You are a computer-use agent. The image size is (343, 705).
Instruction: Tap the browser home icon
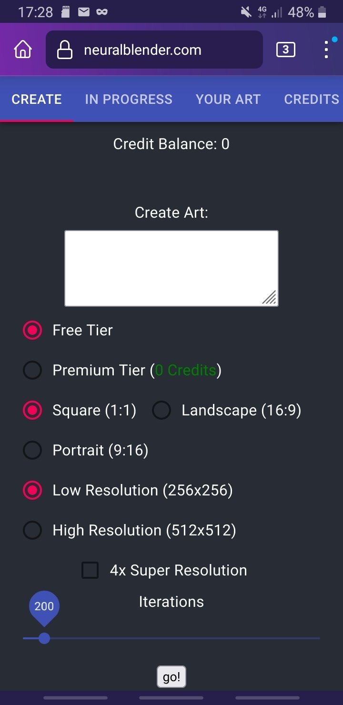(23, 50)
